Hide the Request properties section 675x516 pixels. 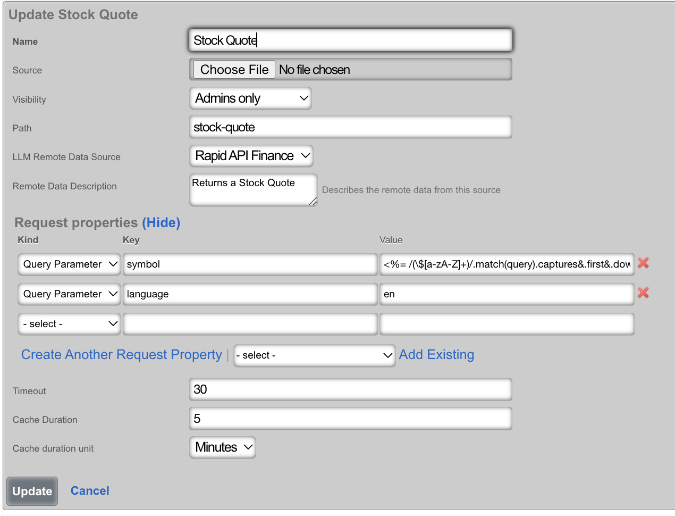tap(161, 223)
